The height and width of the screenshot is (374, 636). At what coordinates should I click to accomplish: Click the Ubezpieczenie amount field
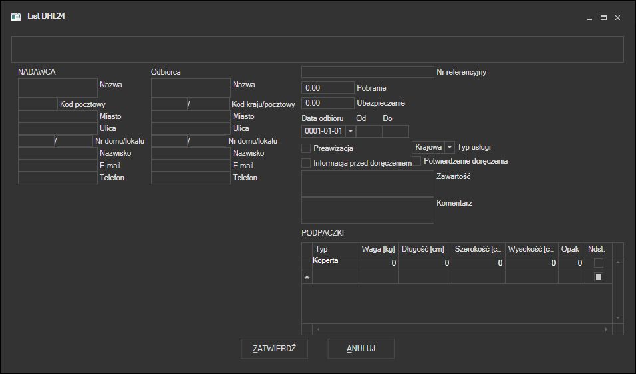click(x=328, y=103)
